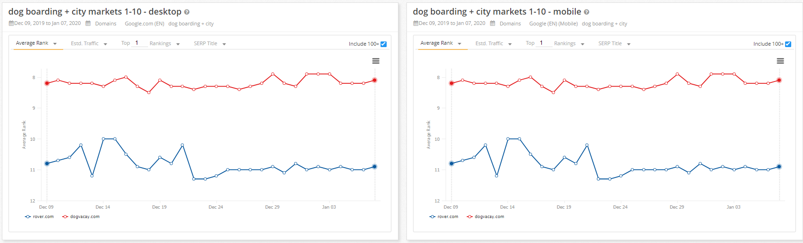
Task: Click the mobile chart title text
Action: point(497,12)
